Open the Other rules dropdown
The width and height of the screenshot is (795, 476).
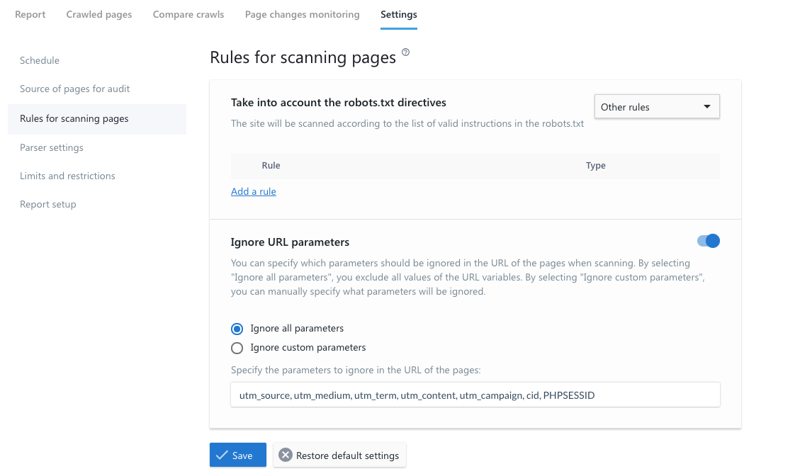pos(656,107)
